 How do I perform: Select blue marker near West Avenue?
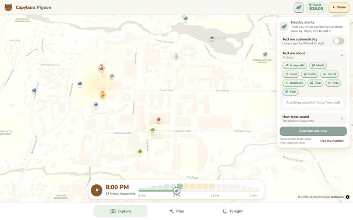tap(80, 83)
